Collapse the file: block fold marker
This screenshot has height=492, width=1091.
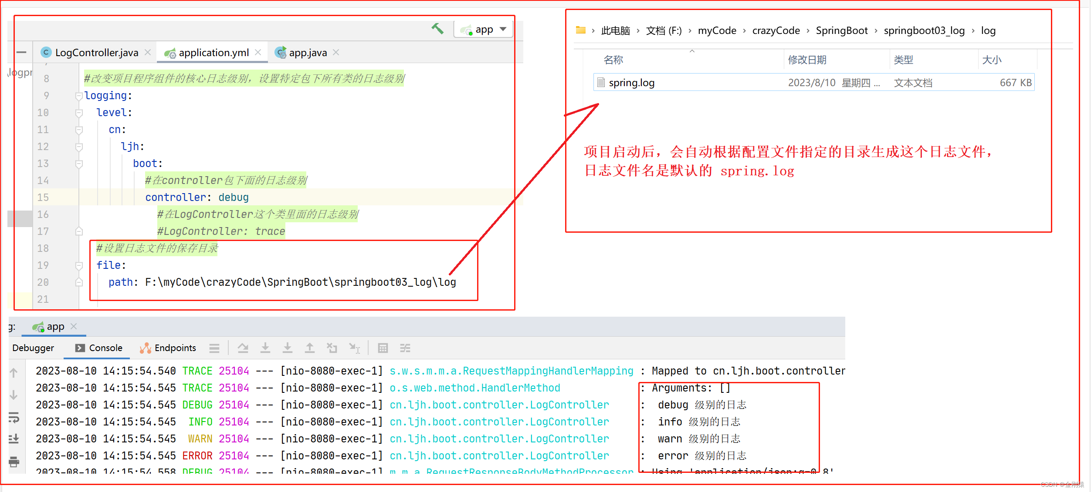click(x=79, y=265)
